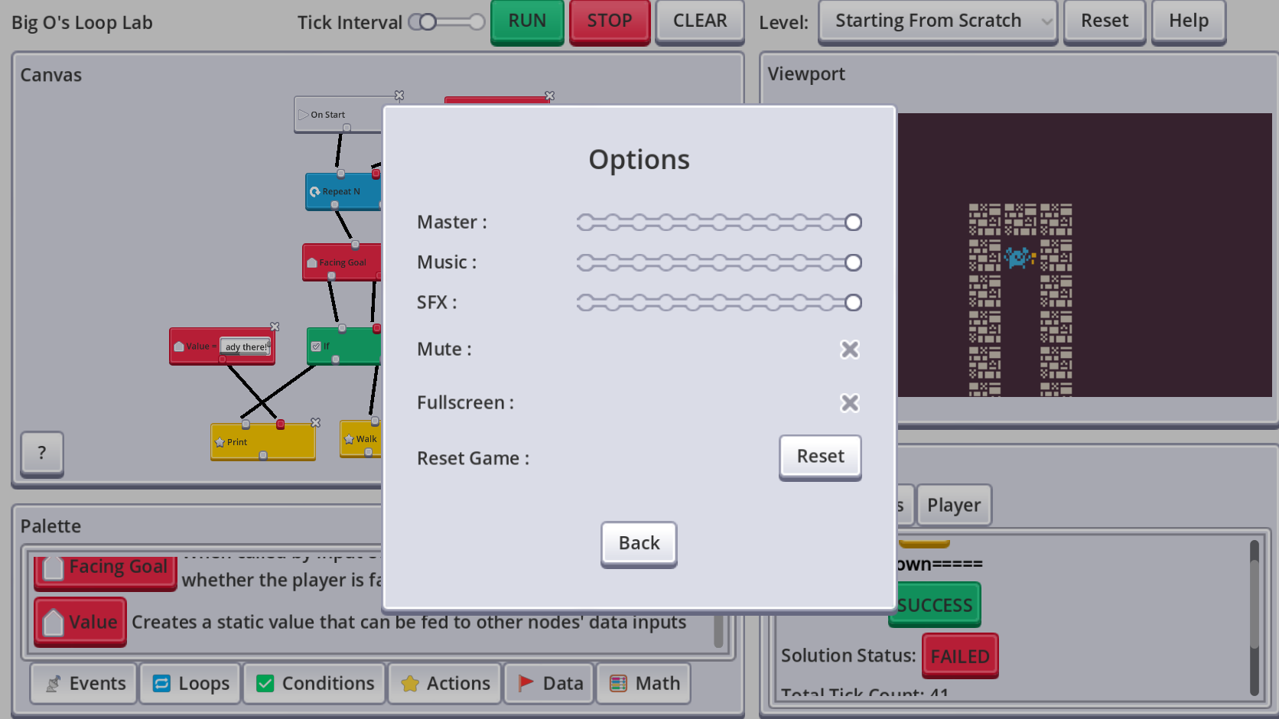This screenshot has width=1279, height=719.
Task: Select the Value palette block
Action: point(80,622)
